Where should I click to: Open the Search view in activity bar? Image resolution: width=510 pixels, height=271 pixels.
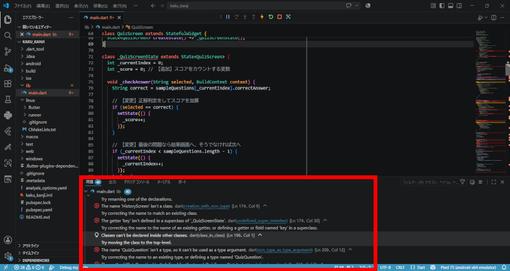[x=8, y=36]
